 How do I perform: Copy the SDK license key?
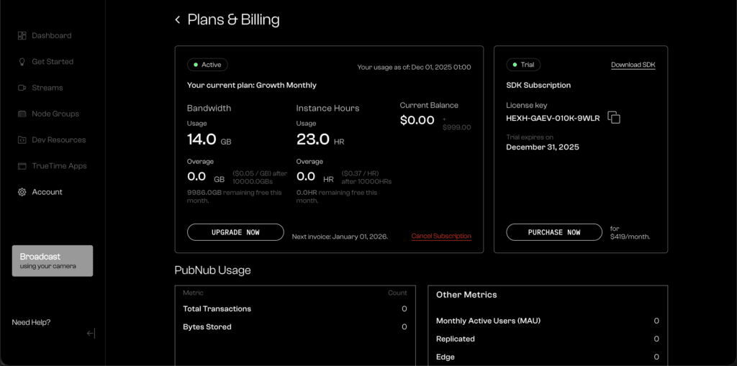coord(613,117)
